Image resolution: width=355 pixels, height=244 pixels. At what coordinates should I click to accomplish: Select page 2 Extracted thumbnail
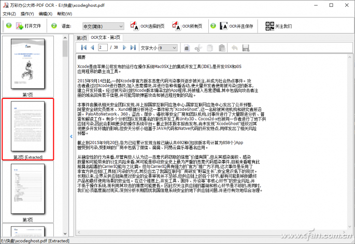click(x=28, y=129)
